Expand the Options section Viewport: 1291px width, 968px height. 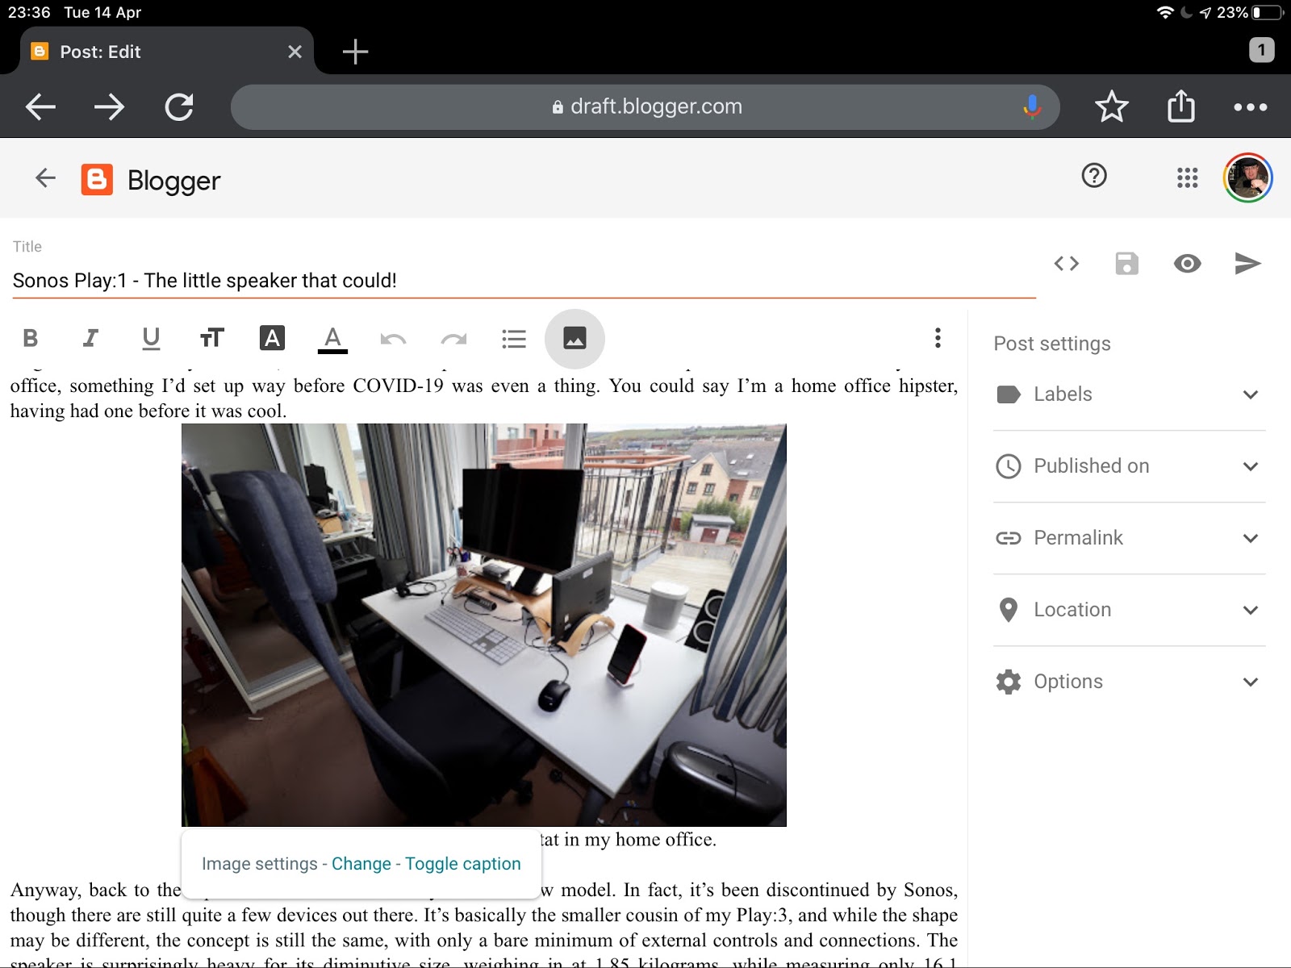(x=1129, y=682)
